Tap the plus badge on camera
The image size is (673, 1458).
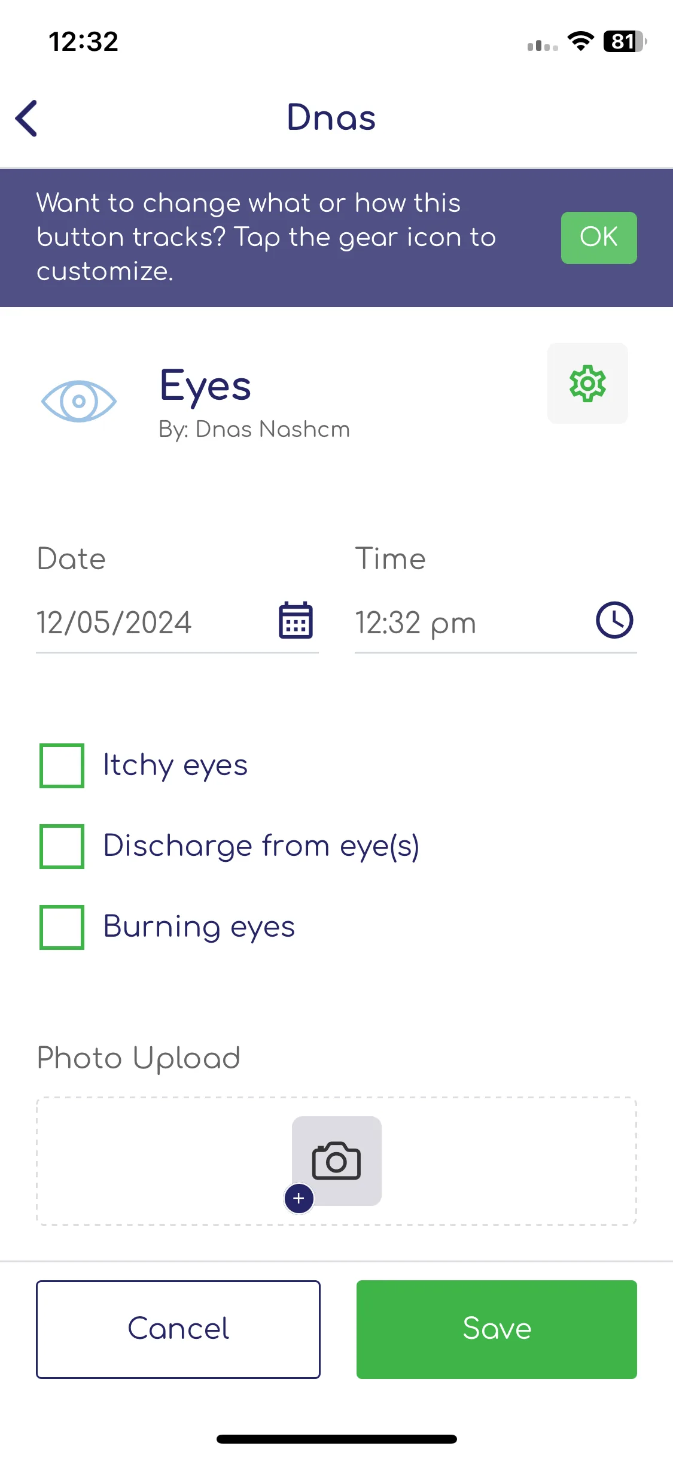tap(299, 1198)
